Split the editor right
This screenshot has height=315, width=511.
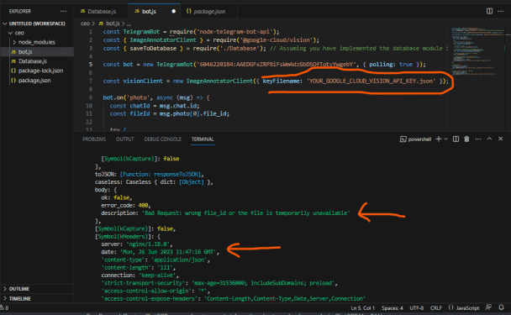point(489,11)
